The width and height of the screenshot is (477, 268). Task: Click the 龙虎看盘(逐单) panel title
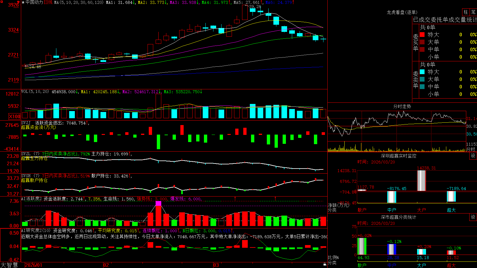pos(402,12)
